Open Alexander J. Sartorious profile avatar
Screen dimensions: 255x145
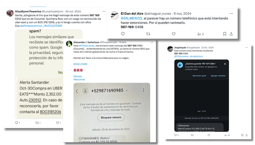coord(69,44)
